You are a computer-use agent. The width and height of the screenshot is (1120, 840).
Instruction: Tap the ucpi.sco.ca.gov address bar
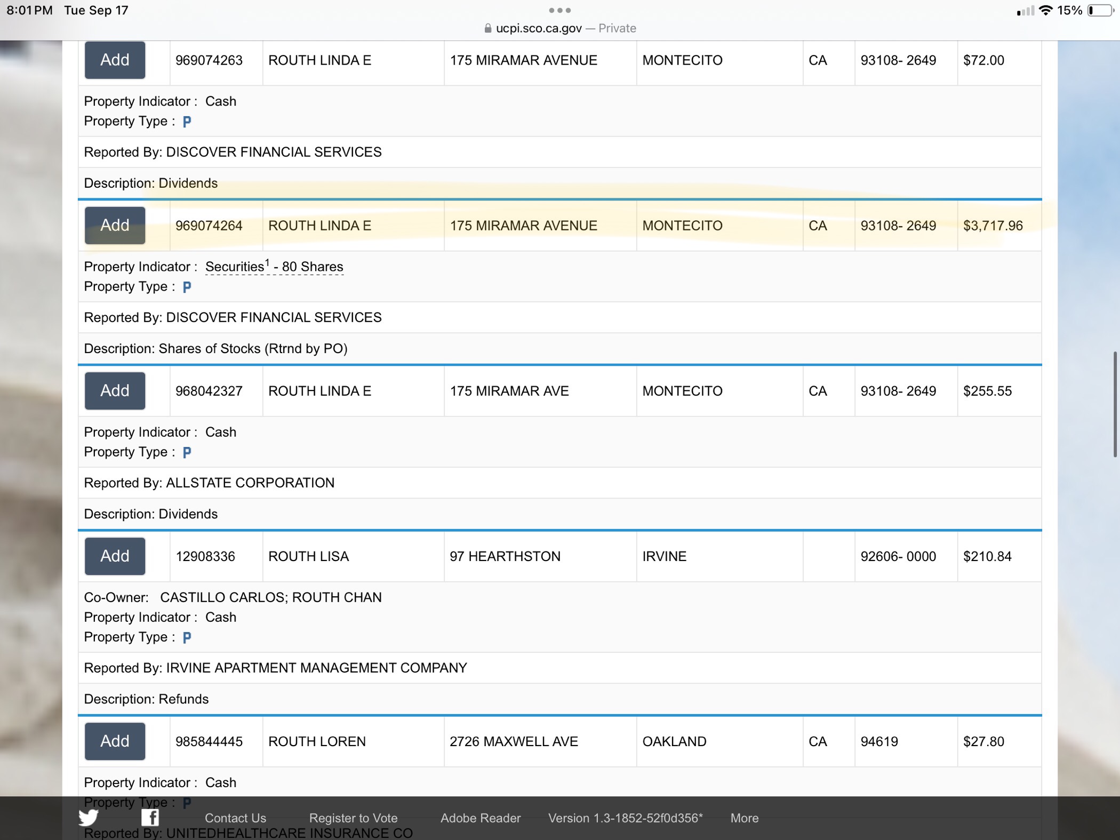pyautogui.click(x=560, y=28)
